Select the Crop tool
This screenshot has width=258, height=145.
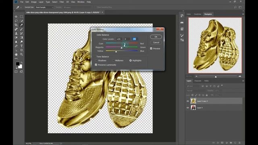pyautogui.click(x=16, y=25)
